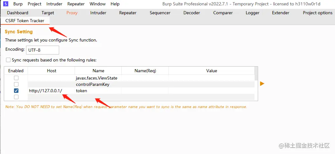Open the Extender tab

pos(281,13)
